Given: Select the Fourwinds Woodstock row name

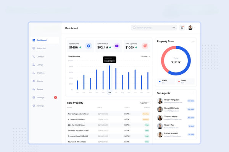Looking at the screenshot, I should point(77,142).
